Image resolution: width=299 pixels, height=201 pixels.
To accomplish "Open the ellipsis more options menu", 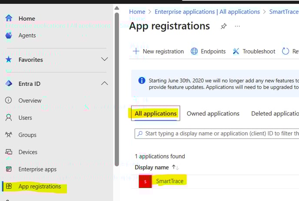I will (x=237, y=26).
